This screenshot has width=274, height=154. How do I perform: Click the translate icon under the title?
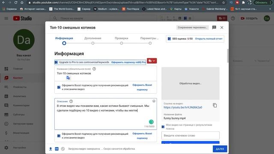(x=68, y=78)
